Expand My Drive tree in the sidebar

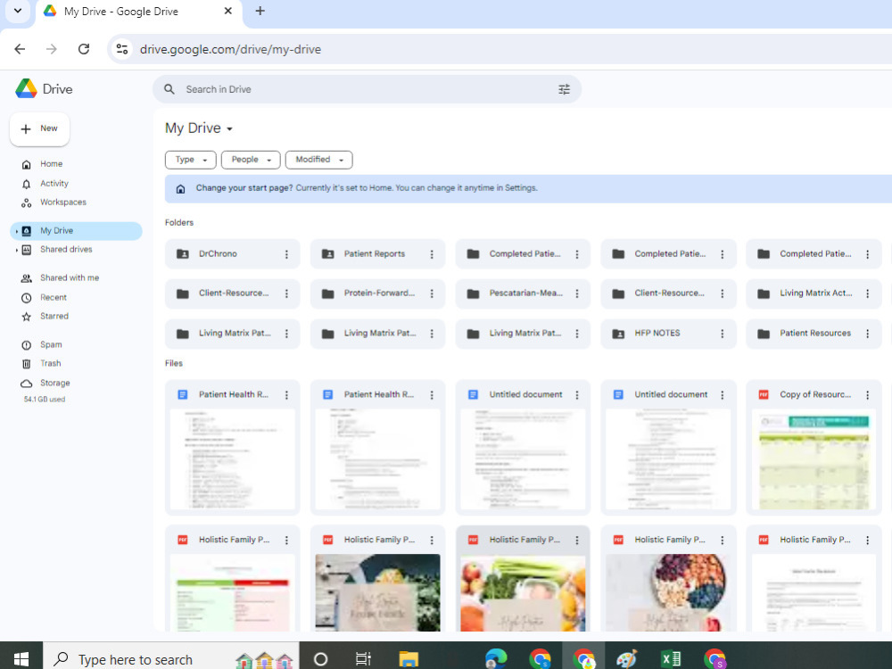pyautogui.click(x=16, y=231)
